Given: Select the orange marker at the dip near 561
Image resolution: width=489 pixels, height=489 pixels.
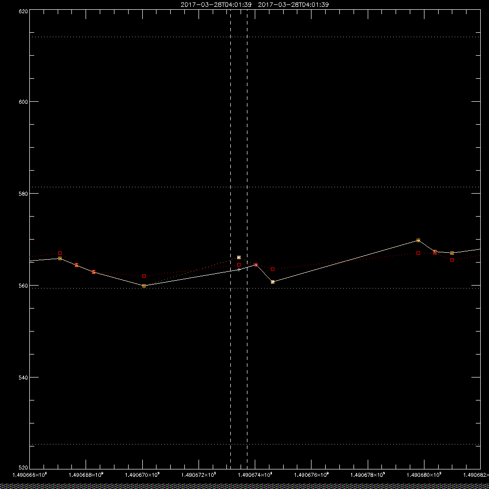Looking at the screenshot, I should click(272, 282).
